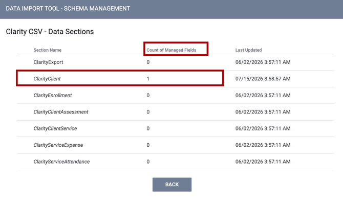This screenshot has width=343, height=203.
Task: Click ClarityServiceExpense's managed field count
Action: [x=148, y=145]
